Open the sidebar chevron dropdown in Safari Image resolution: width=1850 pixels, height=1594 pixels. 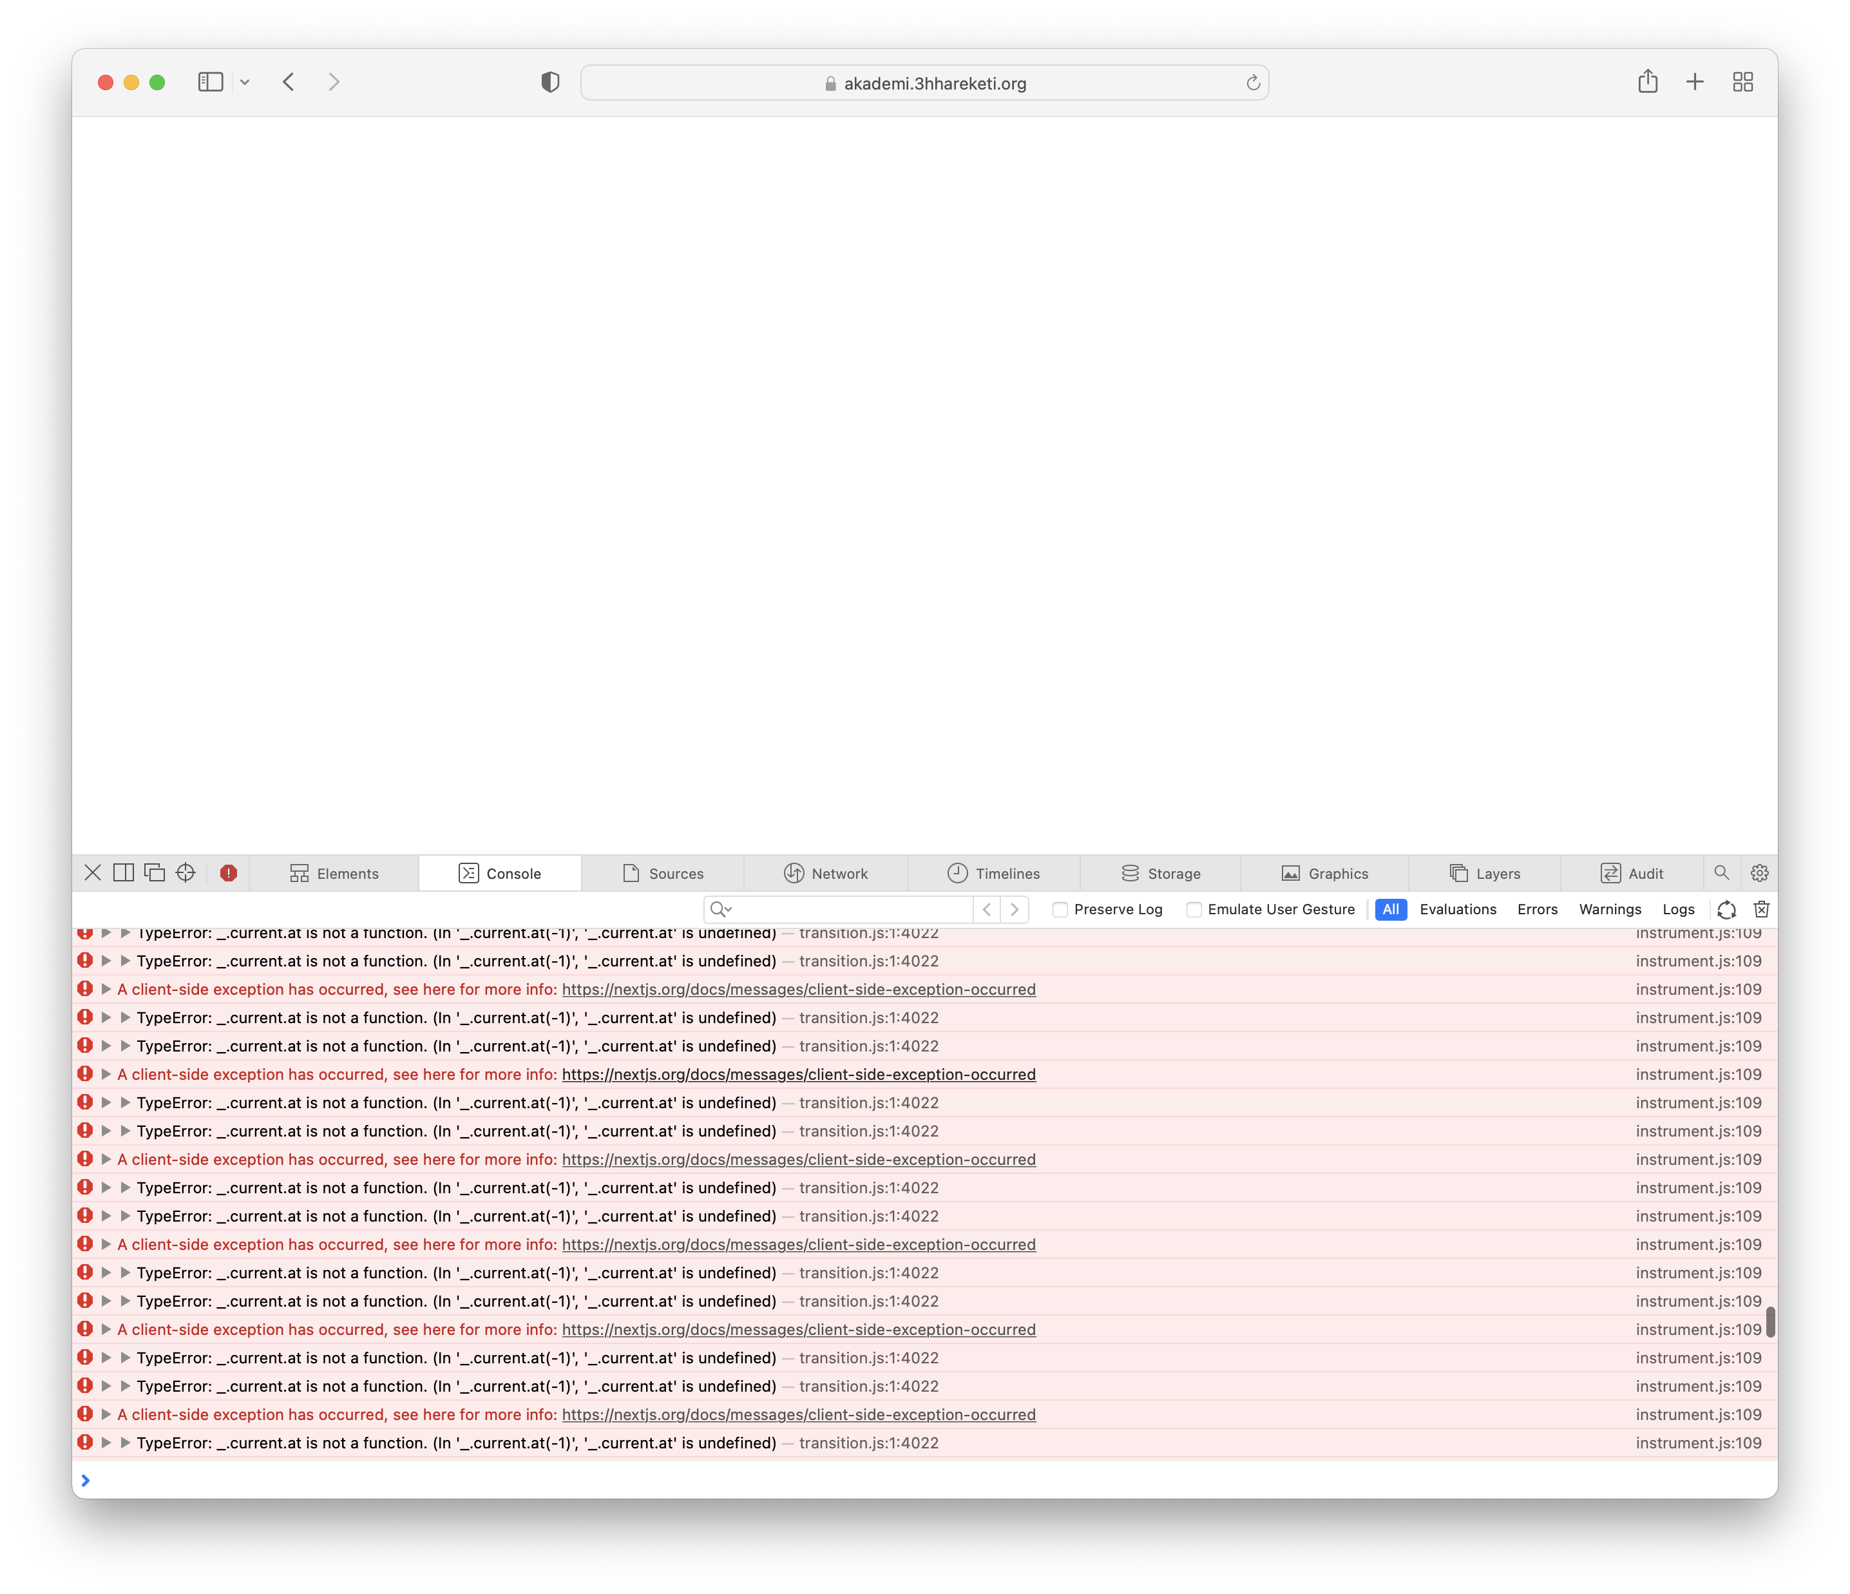(x=245, y=81)
